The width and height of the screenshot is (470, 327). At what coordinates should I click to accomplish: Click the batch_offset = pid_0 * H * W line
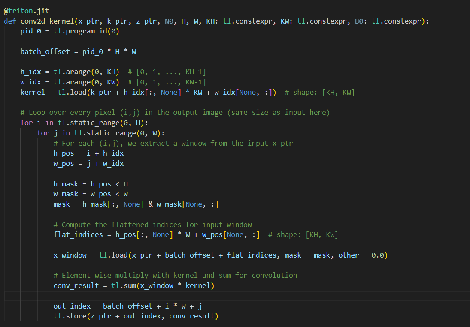[x=78, y=52]
